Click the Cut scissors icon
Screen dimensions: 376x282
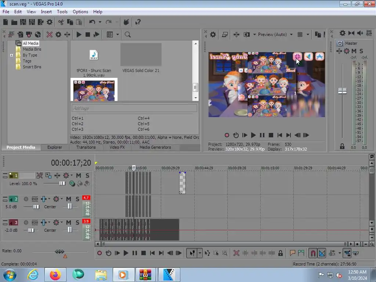61,22
